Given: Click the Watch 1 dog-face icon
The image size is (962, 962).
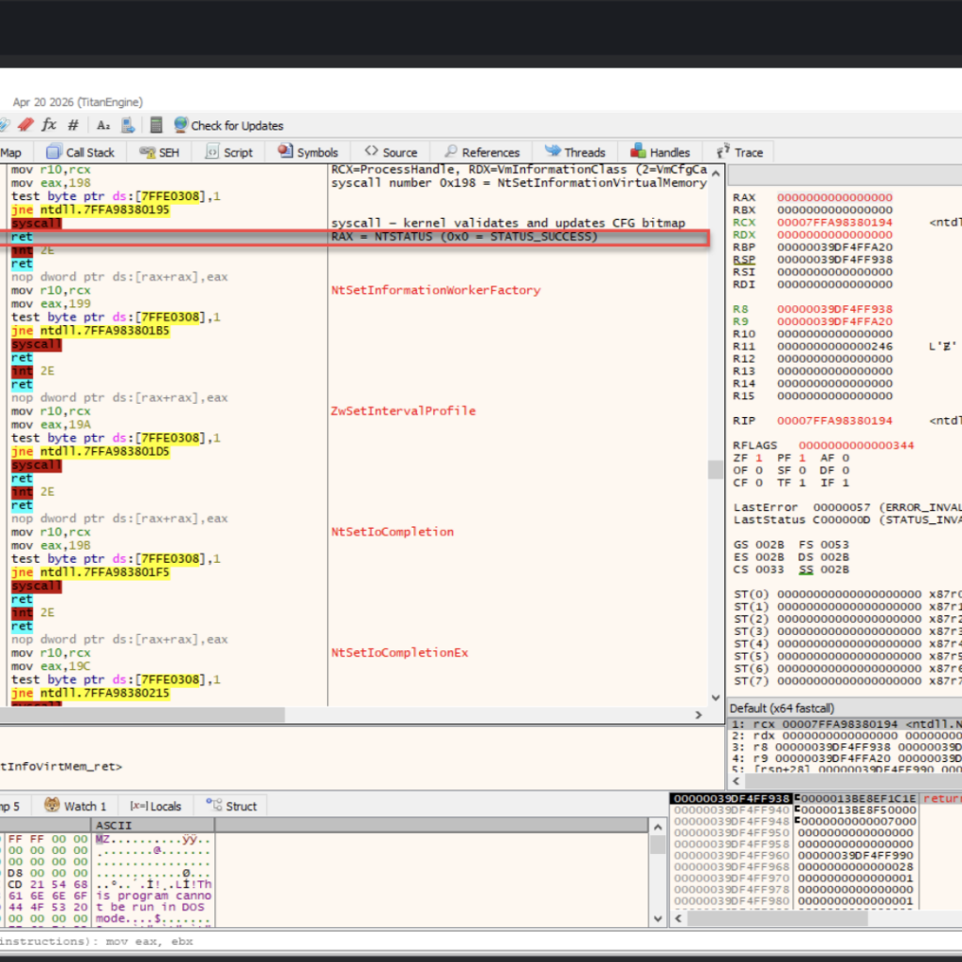Looking at the screenshot, I should click(x=53, y=805).
